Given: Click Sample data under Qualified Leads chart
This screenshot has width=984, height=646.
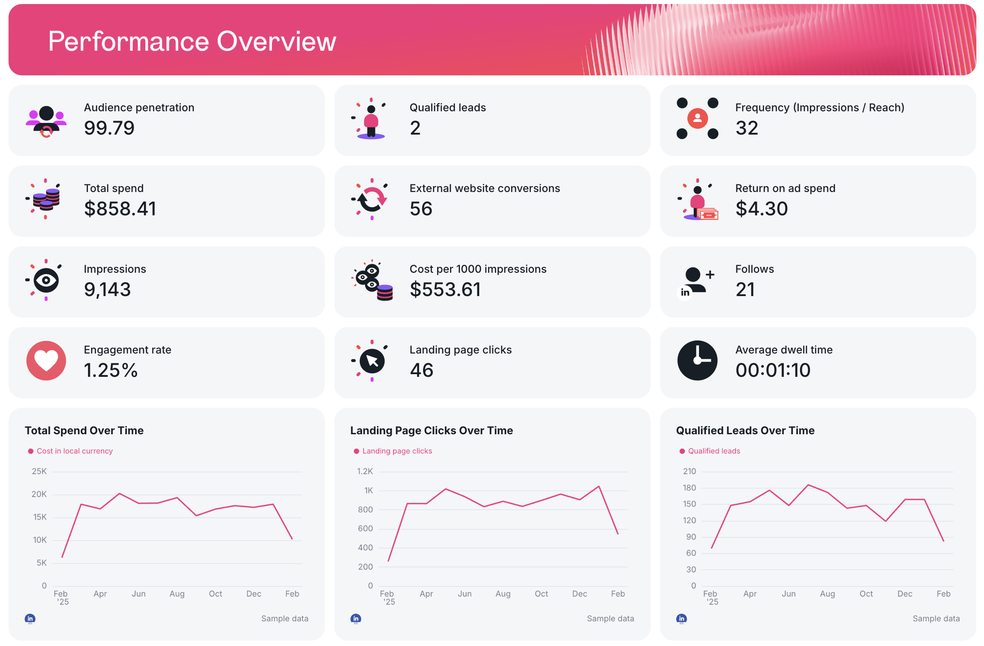Looking at the screenshot, I should 936,618.
